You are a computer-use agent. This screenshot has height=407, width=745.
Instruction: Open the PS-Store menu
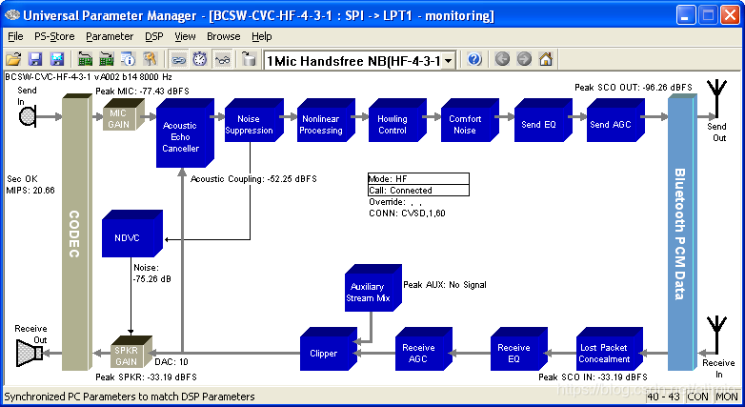(54, 36)
